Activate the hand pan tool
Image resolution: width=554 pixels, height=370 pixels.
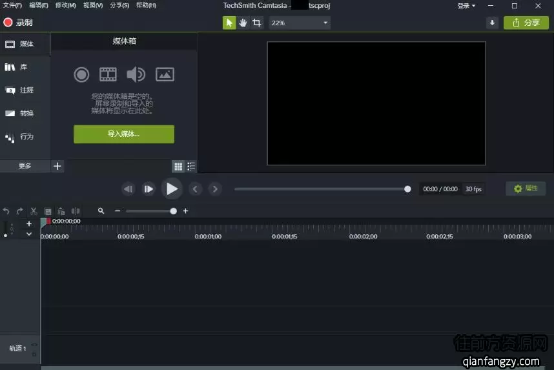[x=243, y=23]
